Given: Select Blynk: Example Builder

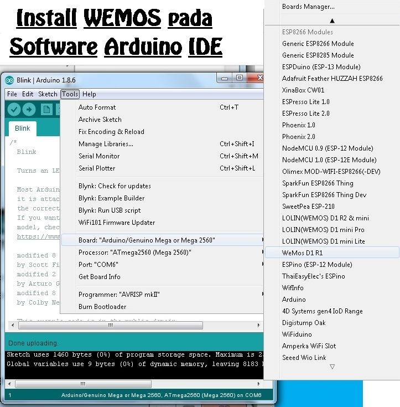Looking at the screenshot, I should click(x=162, y=198).
